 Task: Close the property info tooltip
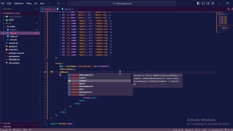(181, 75)
